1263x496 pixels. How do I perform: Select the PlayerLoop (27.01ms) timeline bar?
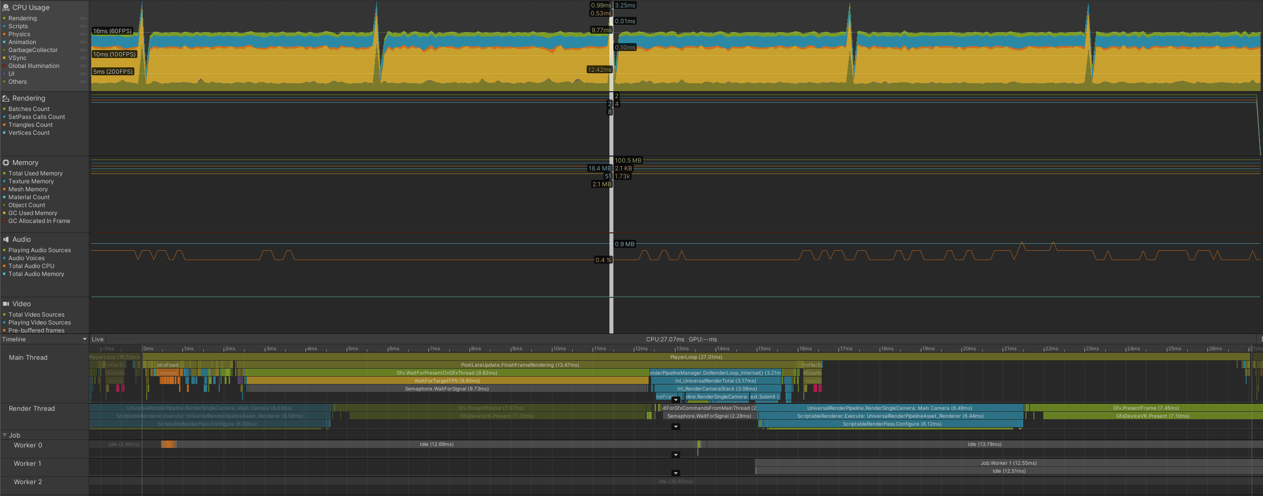pos(696,357)
